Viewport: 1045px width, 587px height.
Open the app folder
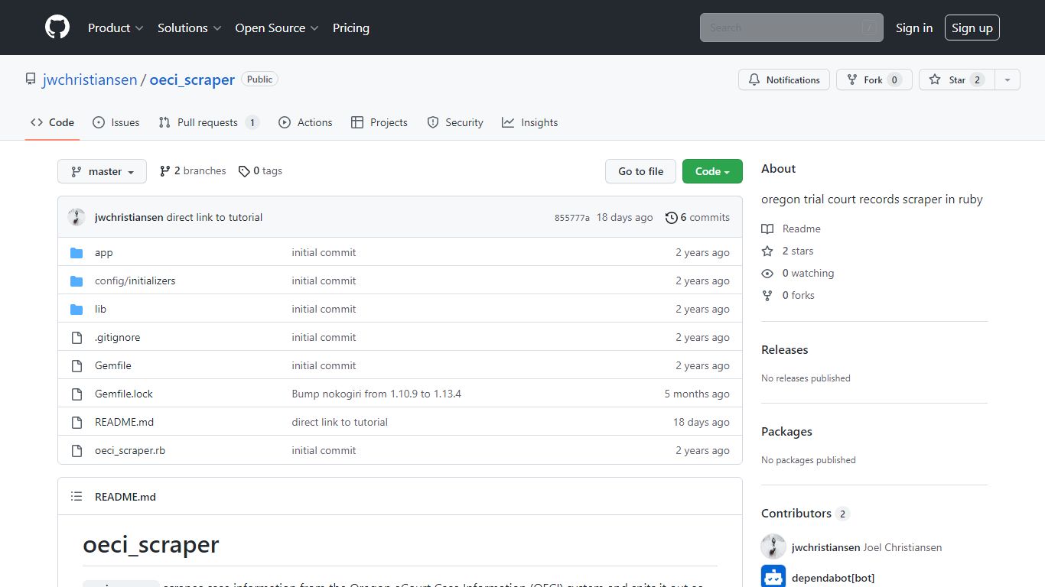point(104,252)
